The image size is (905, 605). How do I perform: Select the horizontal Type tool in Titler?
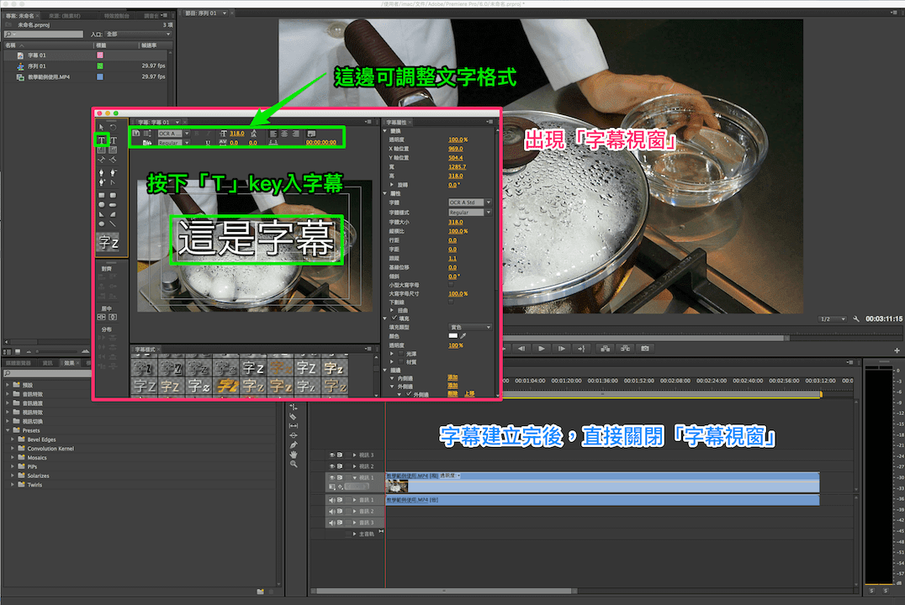(102, 140)
